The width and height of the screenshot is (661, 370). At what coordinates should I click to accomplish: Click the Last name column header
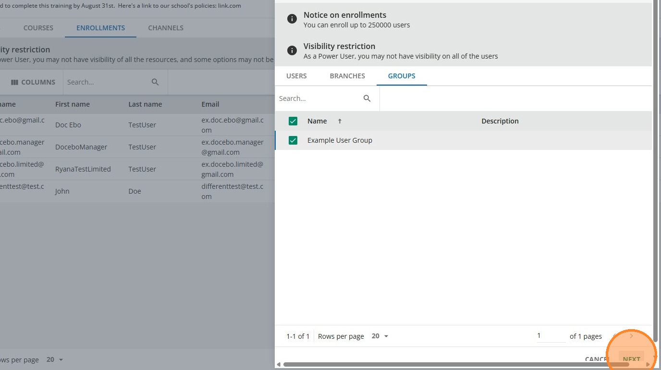point(145,104)
